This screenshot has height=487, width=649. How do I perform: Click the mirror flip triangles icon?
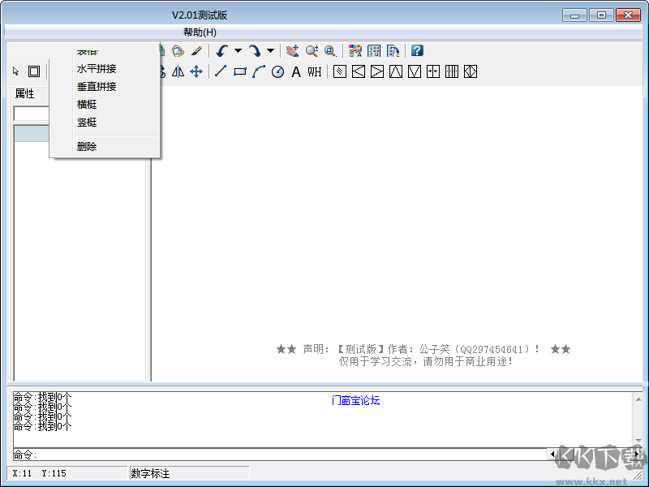click(178, 71)
